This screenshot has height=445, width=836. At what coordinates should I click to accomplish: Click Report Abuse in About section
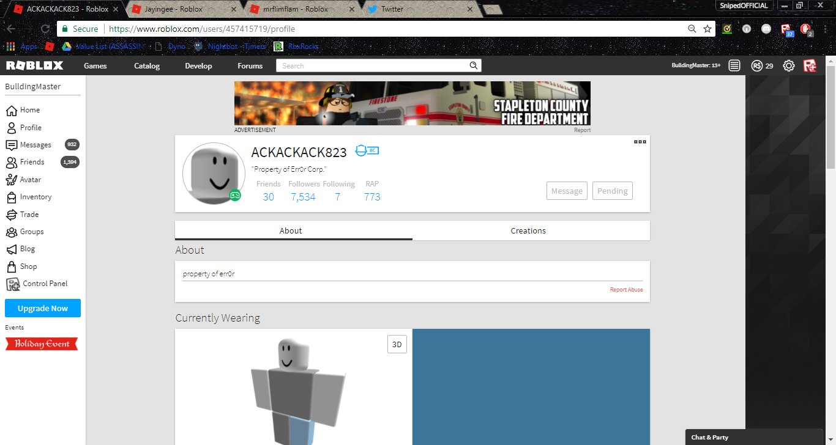tap(626, 290)
